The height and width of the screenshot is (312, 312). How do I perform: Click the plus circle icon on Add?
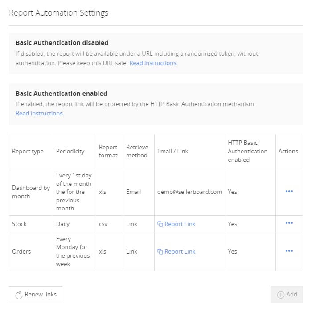[281, 295]
